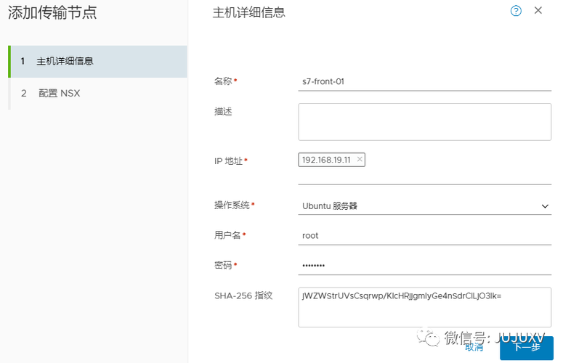Expand the operating system dropdown chevron
This screenshot has width=563, height=363.
point(545,206)
